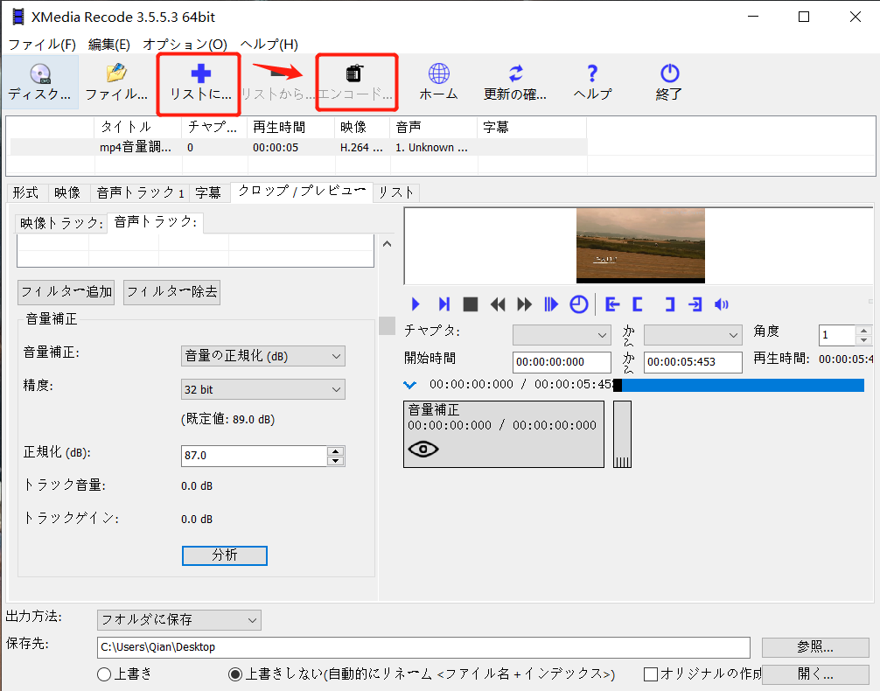Click the frame-advance bar-arrow icon
Viewport: 880px width, 691px height.
pos(551,304)
